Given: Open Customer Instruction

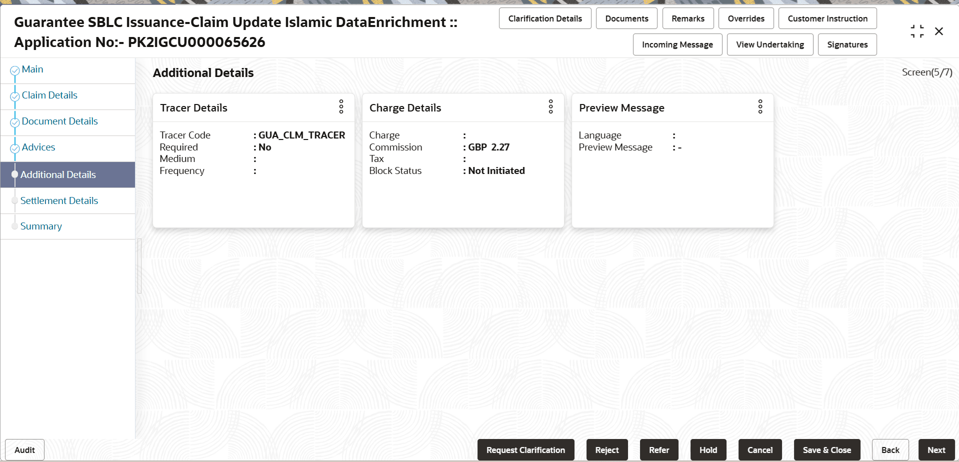Looking at the screenshot, I should click(827, 18).
